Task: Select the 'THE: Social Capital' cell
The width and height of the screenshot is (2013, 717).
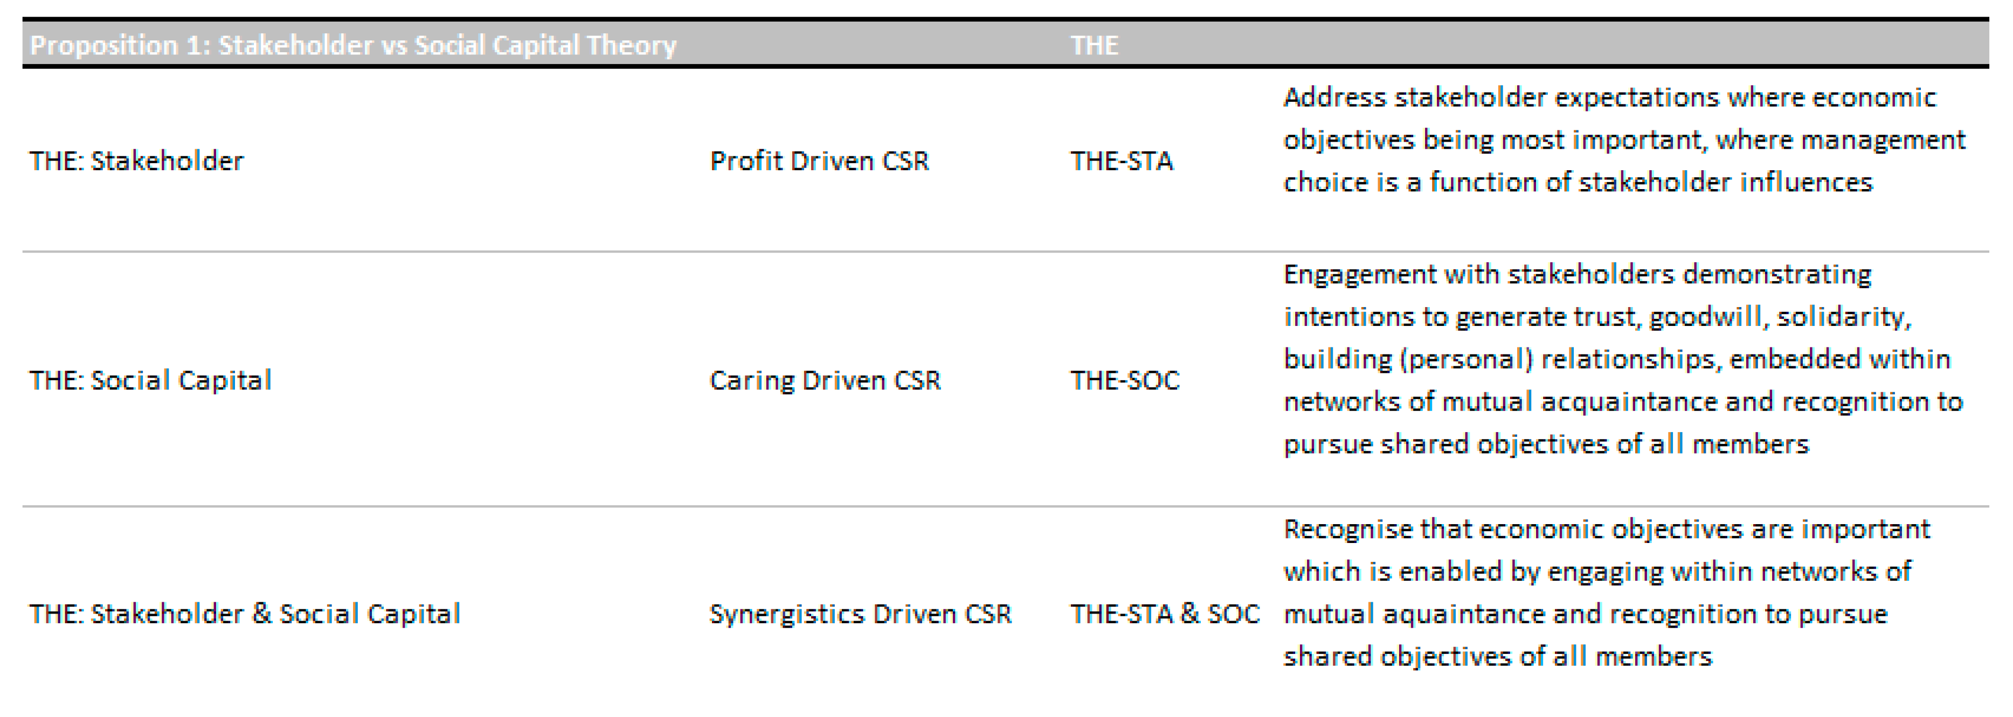Action: point(150,380)
